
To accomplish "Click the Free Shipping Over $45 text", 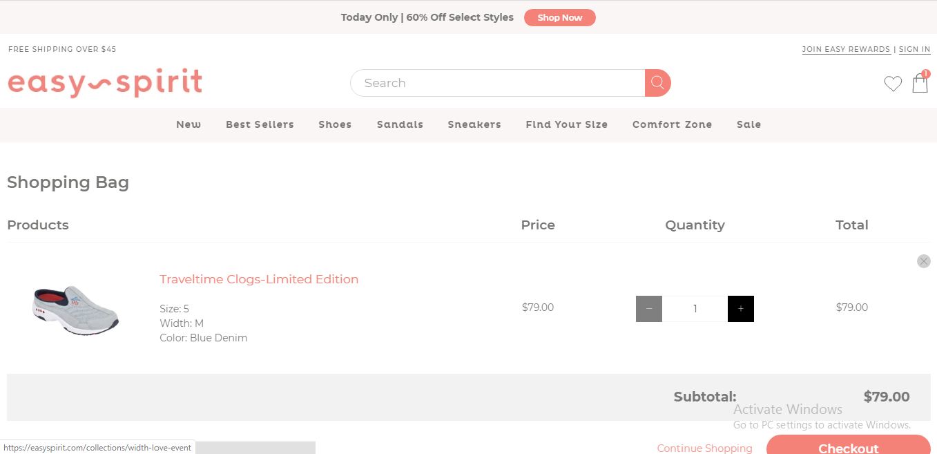I will pyautogui.click(x=62, y=49).
